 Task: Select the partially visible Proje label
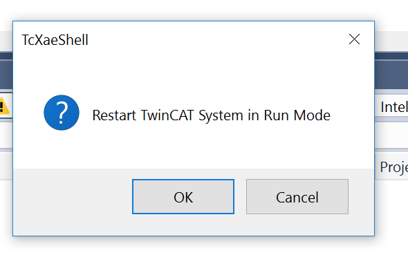(x=394, y=167)
